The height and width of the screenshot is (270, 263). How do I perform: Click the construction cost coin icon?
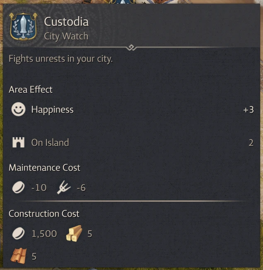[x=18, y=234]
